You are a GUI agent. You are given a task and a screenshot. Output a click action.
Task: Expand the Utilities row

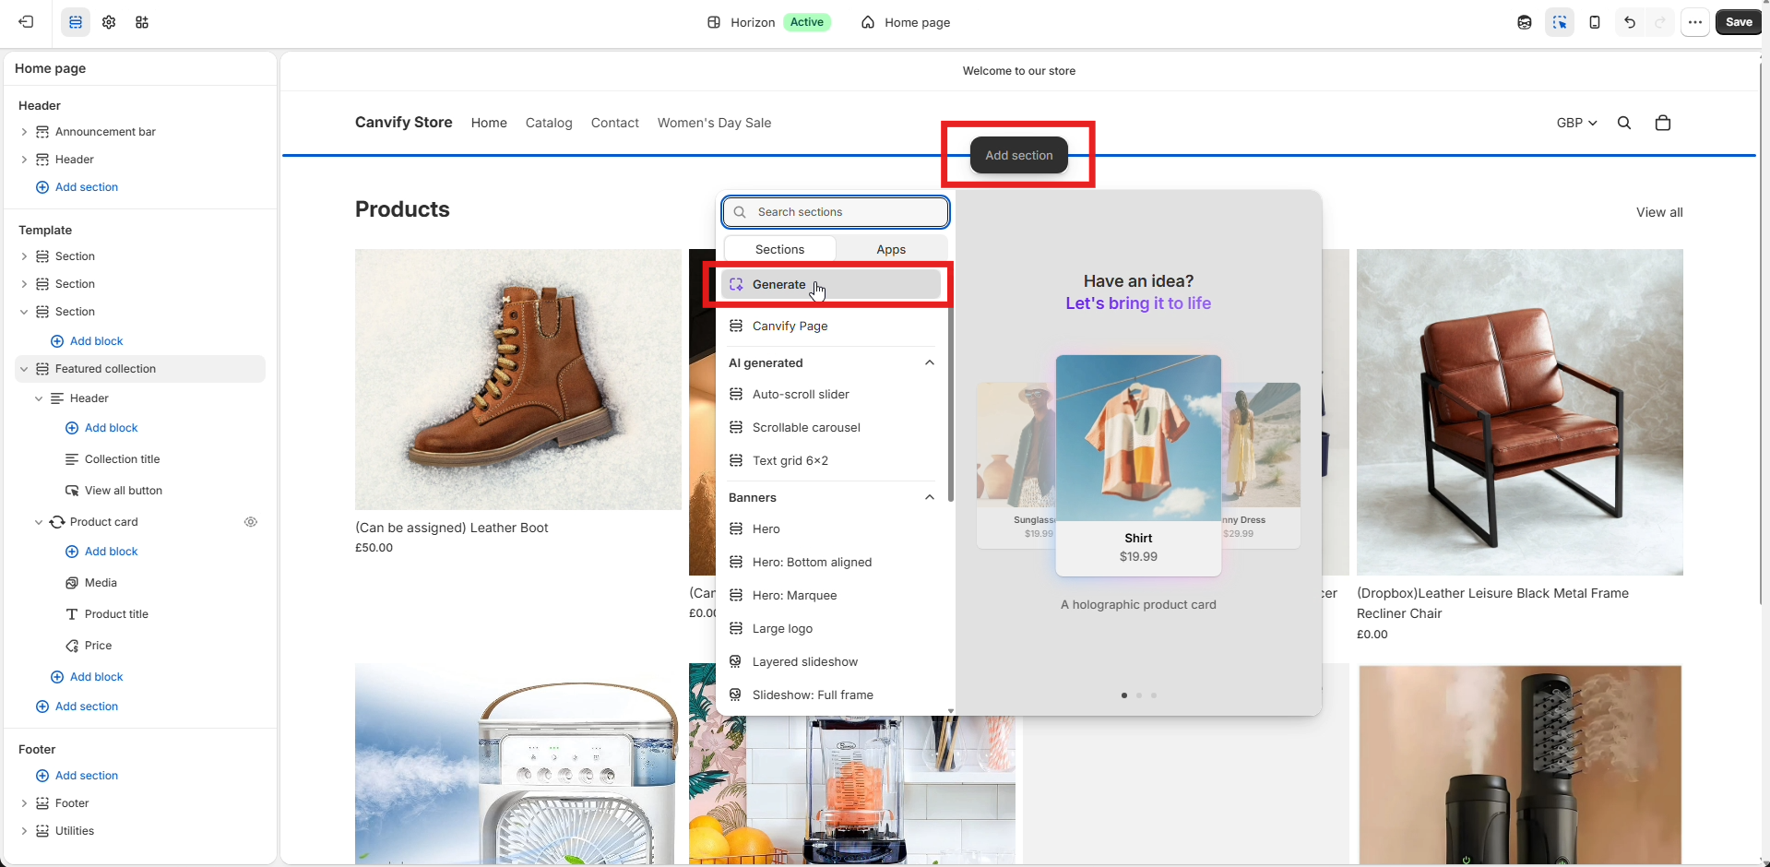coord(24,831)
